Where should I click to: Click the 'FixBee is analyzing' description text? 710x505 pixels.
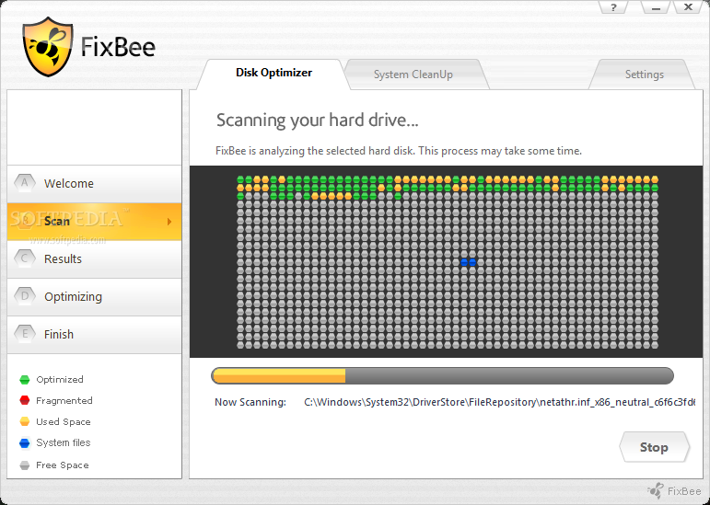coord(399,151)
